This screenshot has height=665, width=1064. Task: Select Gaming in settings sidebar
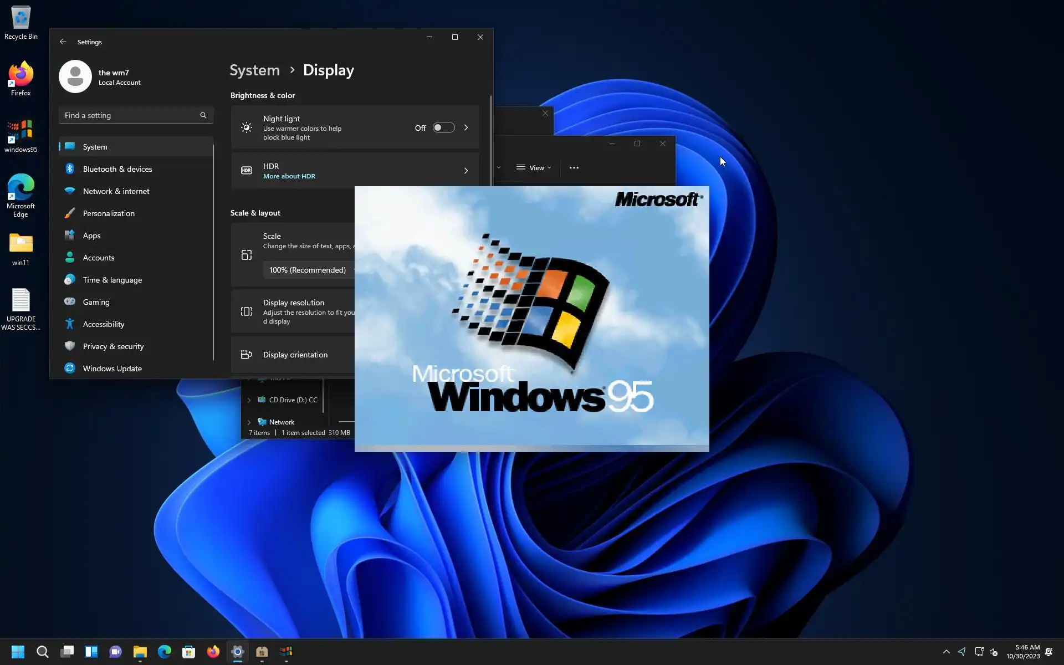(x=96, y=302)
